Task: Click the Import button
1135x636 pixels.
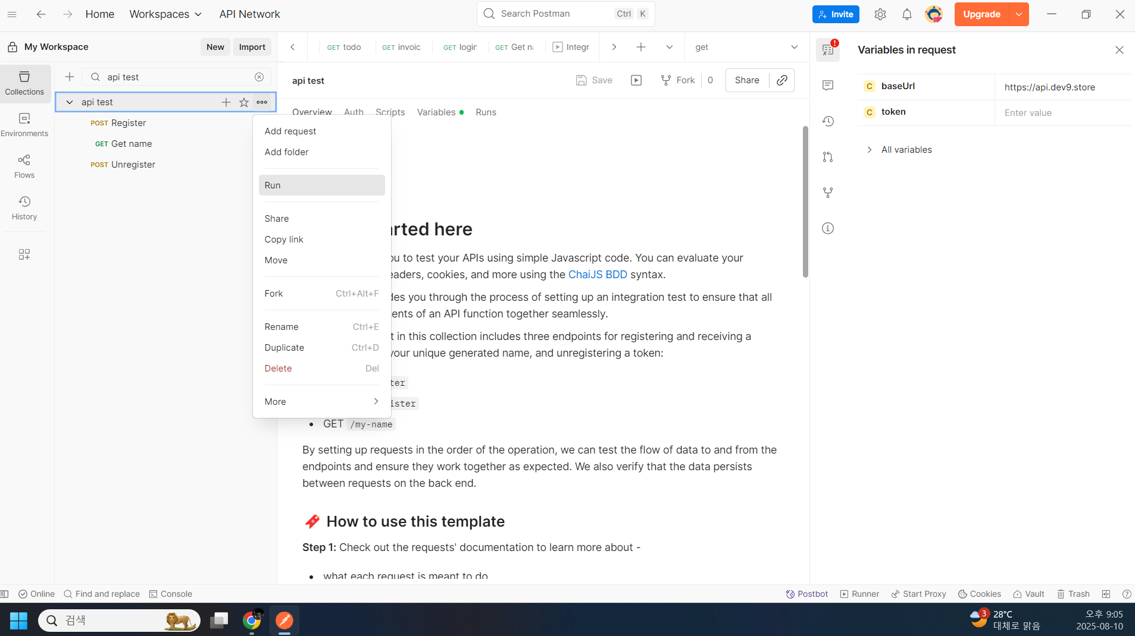Action: [252, 47]
